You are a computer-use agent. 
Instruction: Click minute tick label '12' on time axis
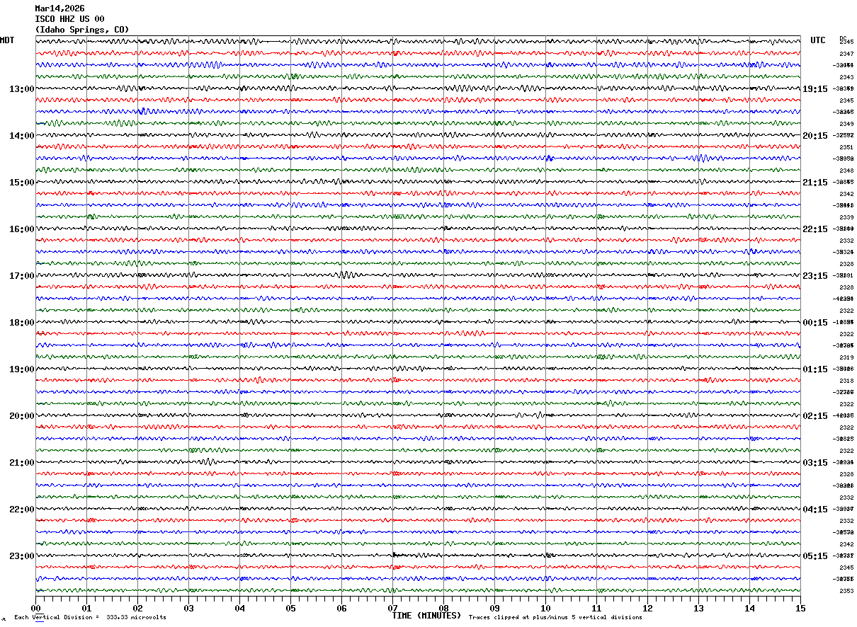point(647,608)
